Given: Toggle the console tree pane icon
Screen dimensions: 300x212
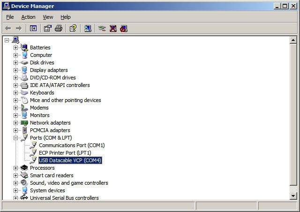Looking at the screenshot, I should pos(33,28).
